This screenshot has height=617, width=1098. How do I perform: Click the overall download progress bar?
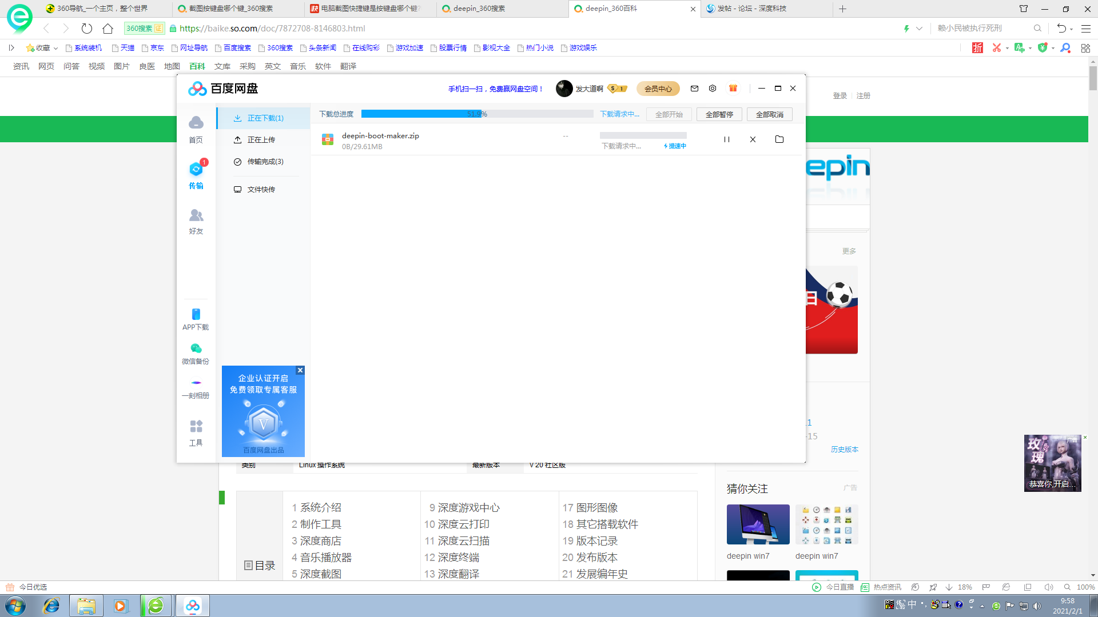point(478,114)
